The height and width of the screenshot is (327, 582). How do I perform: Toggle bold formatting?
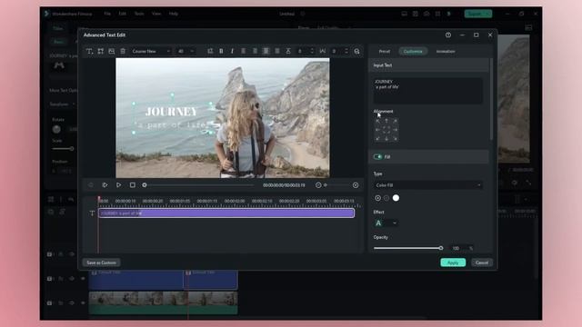[221, 51]
